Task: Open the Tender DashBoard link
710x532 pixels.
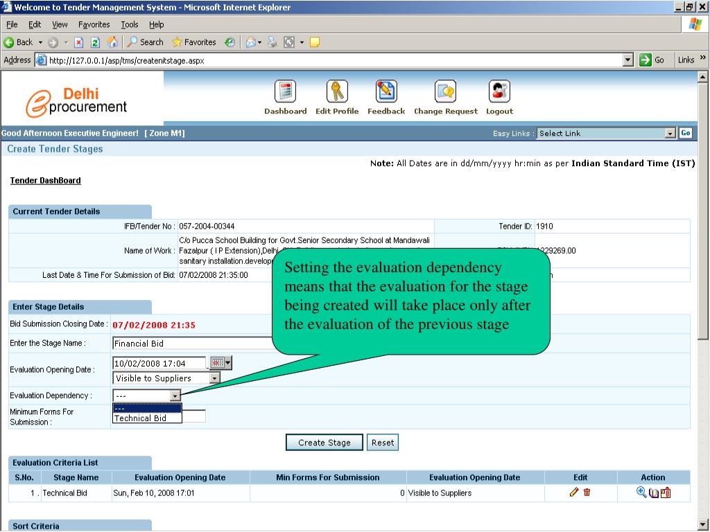Action: coord(45,181)
